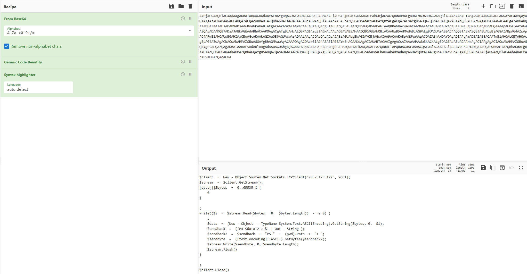Image resolution: width=527 pixels, height=274 pixels.
Task: Add a new input tab
Action: coord(483,6)
